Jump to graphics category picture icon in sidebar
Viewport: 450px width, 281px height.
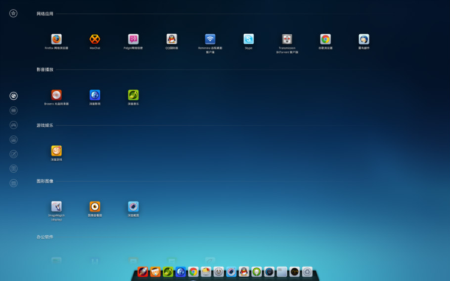pos(13,139)
